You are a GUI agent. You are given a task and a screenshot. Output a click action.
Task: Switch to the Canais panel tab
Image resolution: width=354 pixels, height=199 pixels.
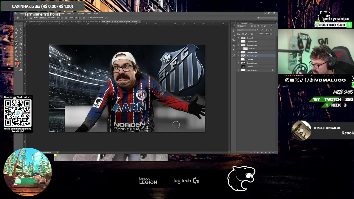pos(251,23)
